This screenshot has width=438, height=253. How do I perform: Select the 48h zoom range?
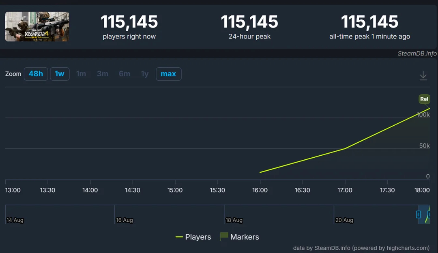coord(36,74)
